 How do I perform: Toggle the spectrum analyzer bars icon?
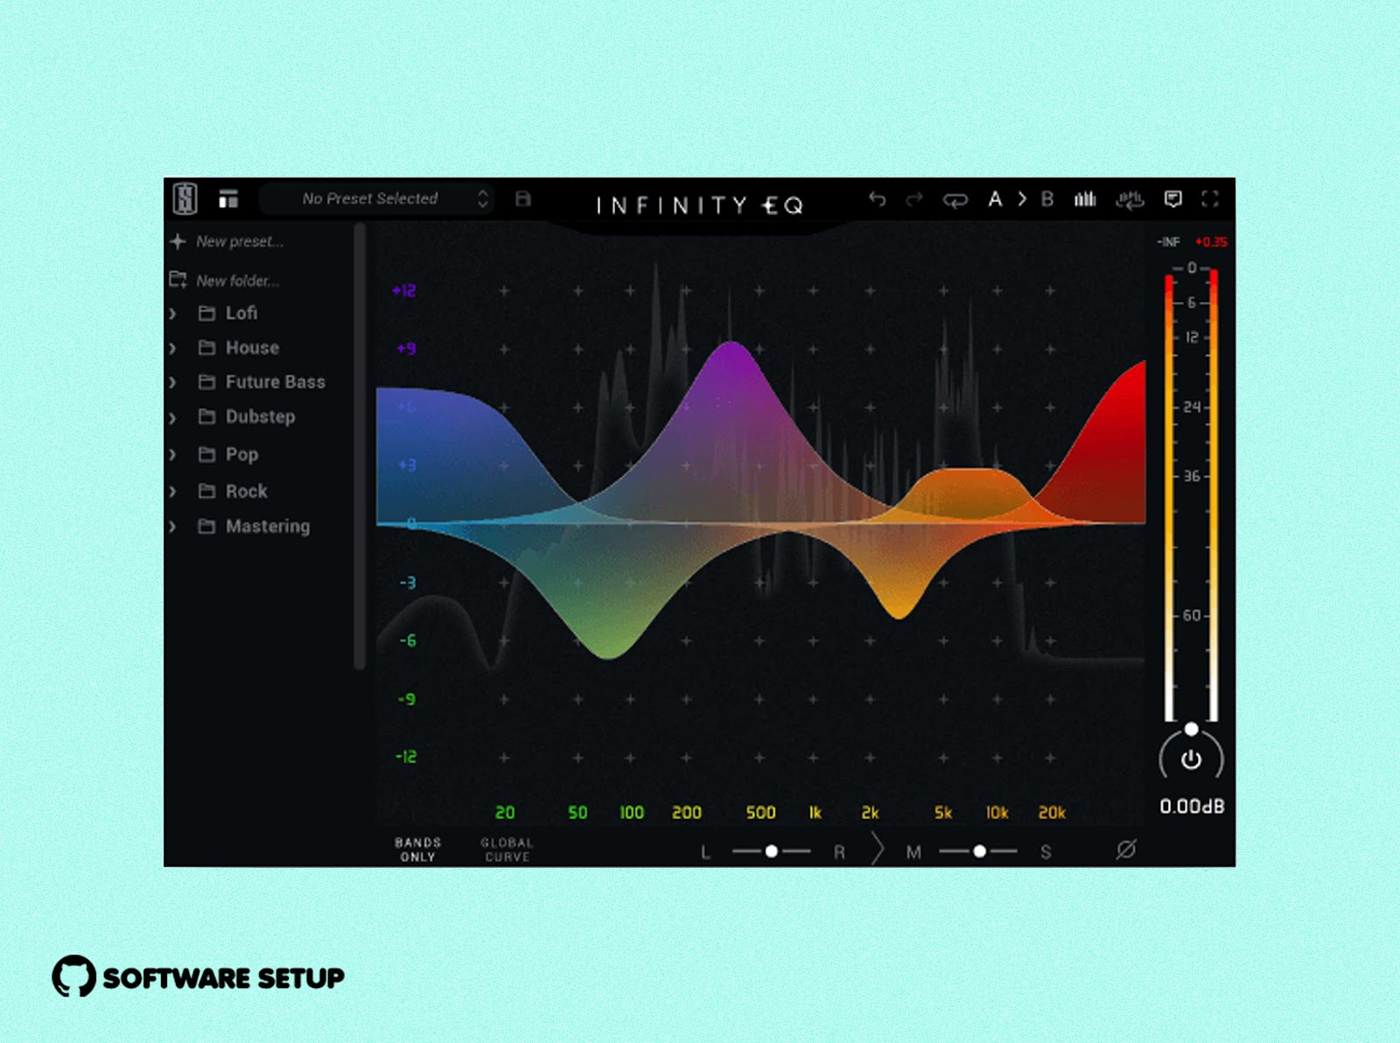pyautogui.click(x=1085, y=199)
